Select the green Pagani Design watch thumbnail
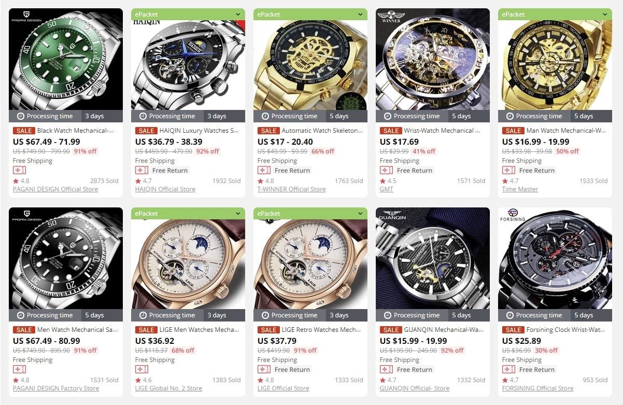Screen dimensions: 623x405 (x=66, y=59)
